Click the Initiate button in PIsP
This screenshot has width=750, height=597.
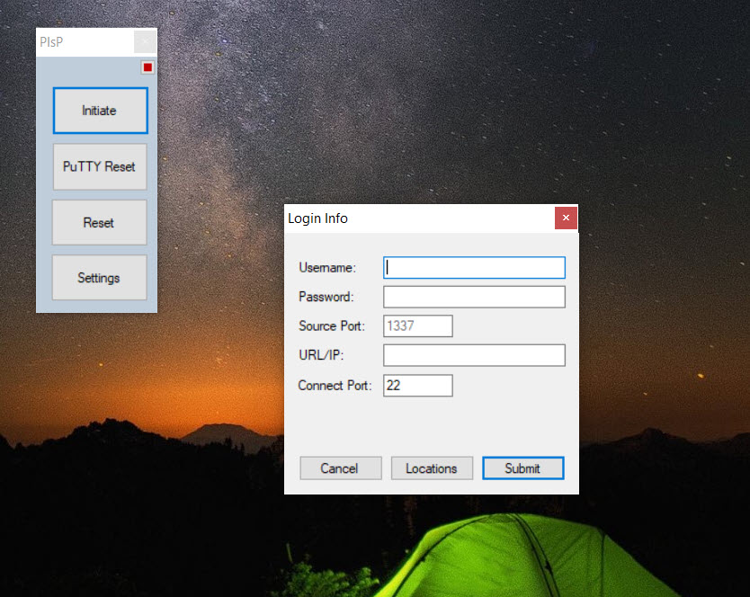pos(100,111)
